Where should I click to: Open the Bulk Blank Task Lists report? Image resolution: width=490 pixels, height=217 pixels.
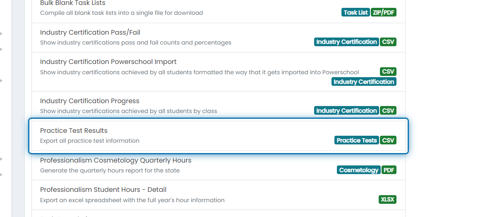coord(218,9)
